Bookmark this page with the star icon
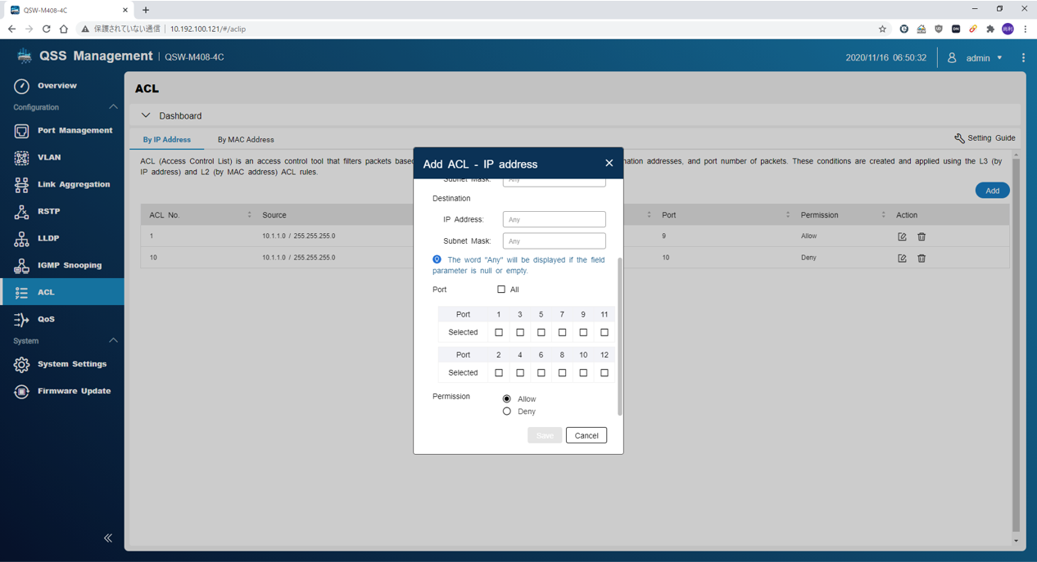 [882, 29]
